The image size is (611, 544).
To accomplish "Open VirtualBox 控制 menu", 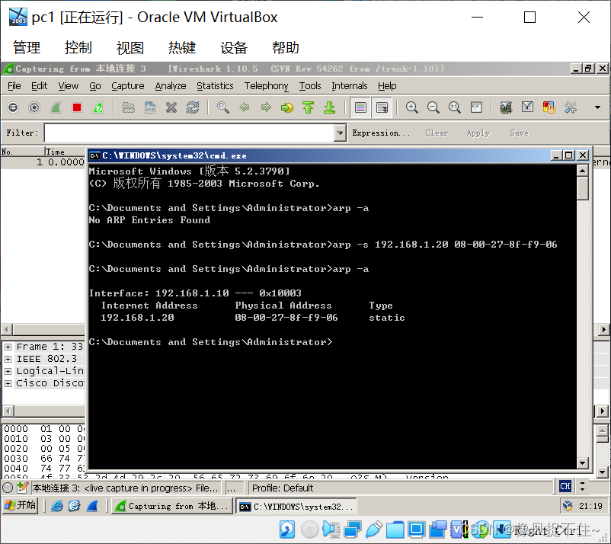I will (78, 47).
